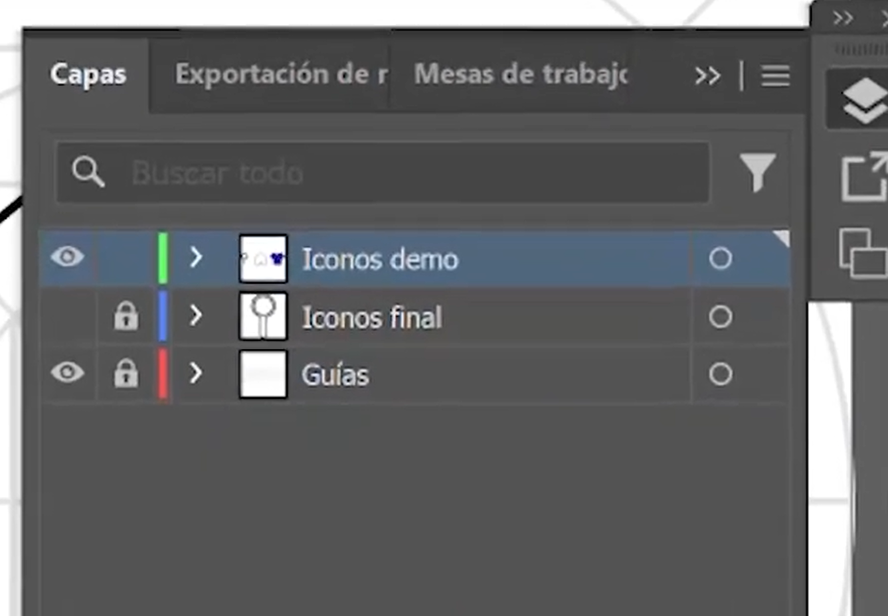Click the Layers icon in the side dock
This screenshot has width=888, height=616.
[x=863, y=100]
